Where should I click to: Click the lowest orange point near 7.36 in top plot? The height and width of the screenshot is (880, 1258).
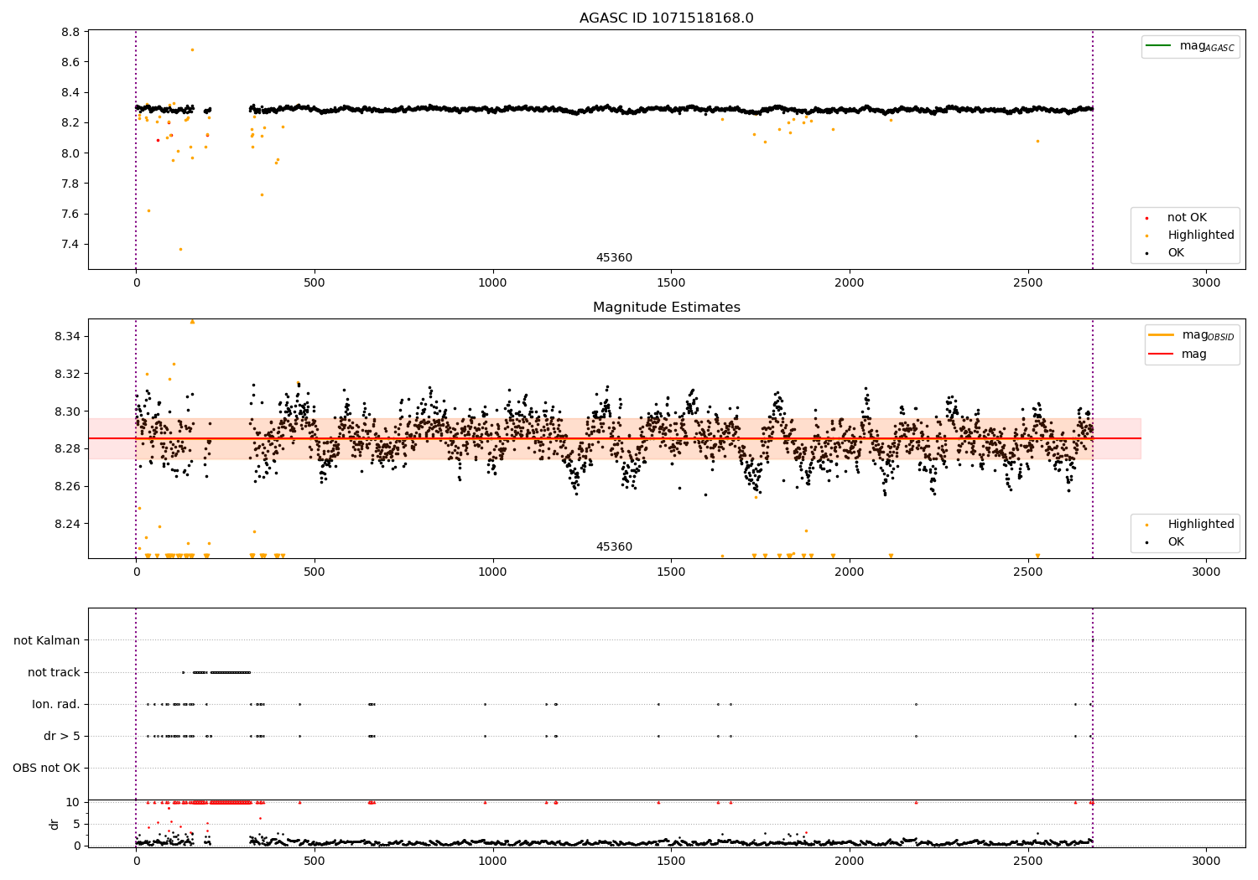pos(180,249)
